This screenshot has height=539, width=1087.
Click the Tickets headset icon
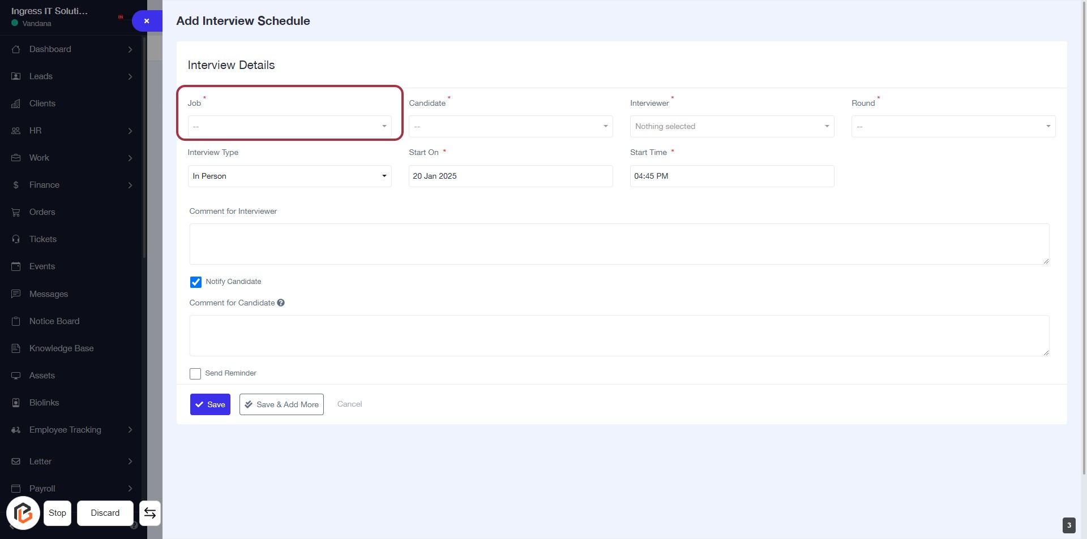coord(16,239)
